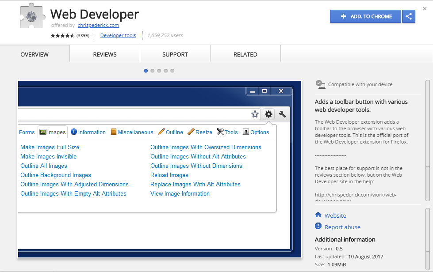Click the bookmark star icon in the address bar

(x=255, y=114)
